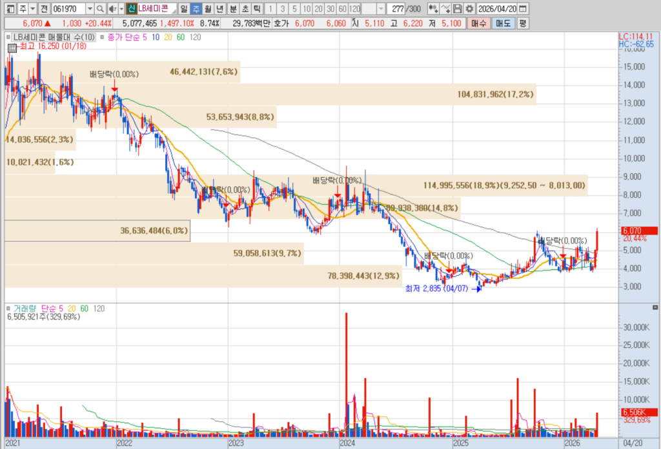This screenshot has width=661, height=449.
Task: Click the 평 button
Action: click(522, 23)
